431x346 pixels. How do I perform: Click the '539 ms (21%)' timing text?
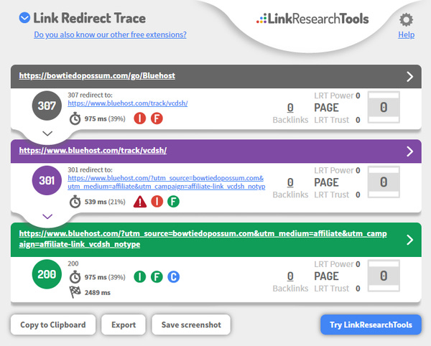(x=105, y=202)
